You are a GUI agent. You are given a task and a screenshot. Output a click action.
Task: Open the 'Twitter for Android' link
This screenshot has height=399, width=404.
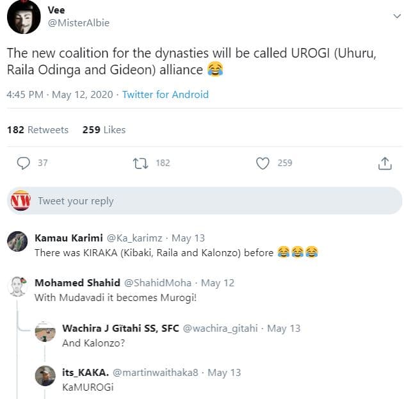click(x=165, y=94)
